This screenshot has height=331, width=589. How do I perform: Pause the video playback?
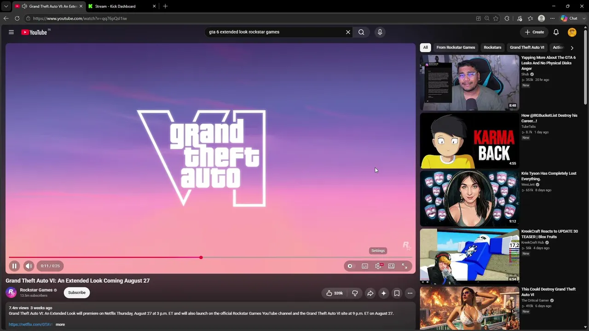(14, 266)
